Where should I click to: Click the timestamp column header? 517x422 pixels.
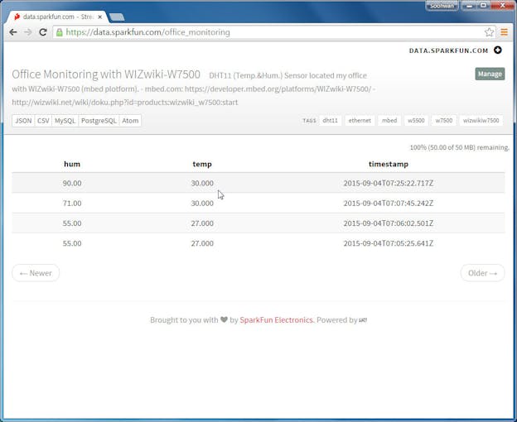389,164
